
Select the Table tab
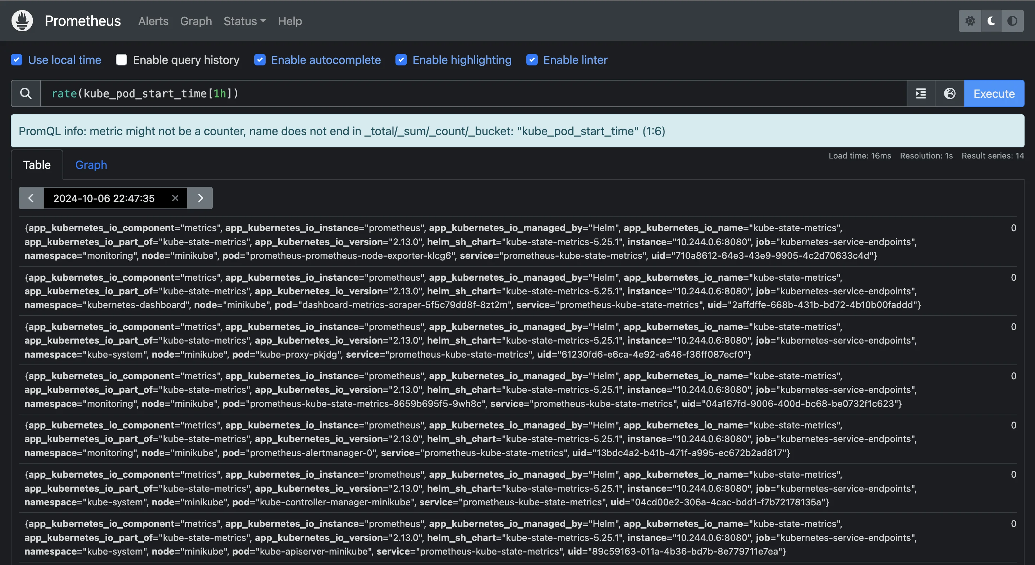pyautogui.click(x=37, y=165)
